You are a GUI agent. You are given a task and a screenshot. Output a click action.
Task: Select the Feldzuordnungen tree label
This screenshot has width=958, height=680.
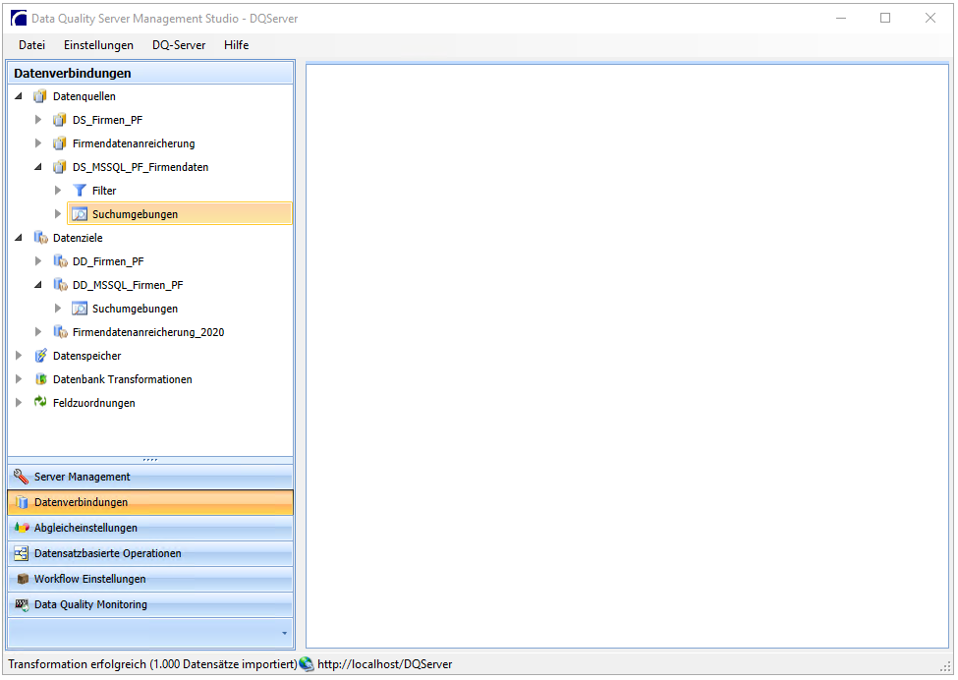(94, 403)
